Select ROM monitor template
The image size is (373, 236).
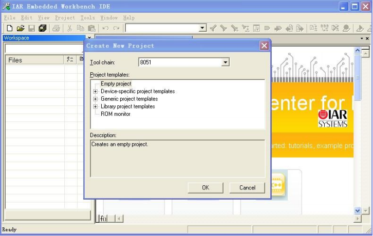coord(116,114)
